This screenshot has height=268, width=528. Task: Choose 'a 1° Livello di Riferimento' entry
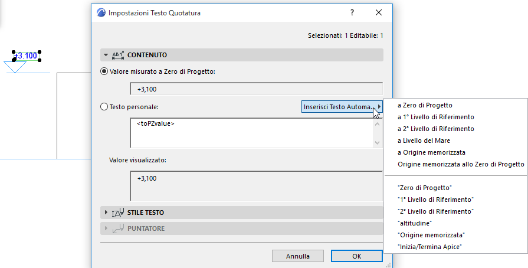435,117
